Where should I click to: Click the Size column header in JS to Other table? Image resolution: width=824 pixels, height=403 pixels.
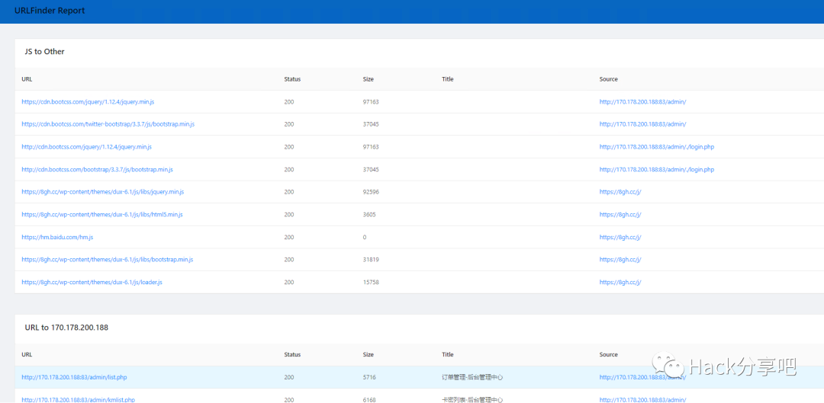click(369, 79)
